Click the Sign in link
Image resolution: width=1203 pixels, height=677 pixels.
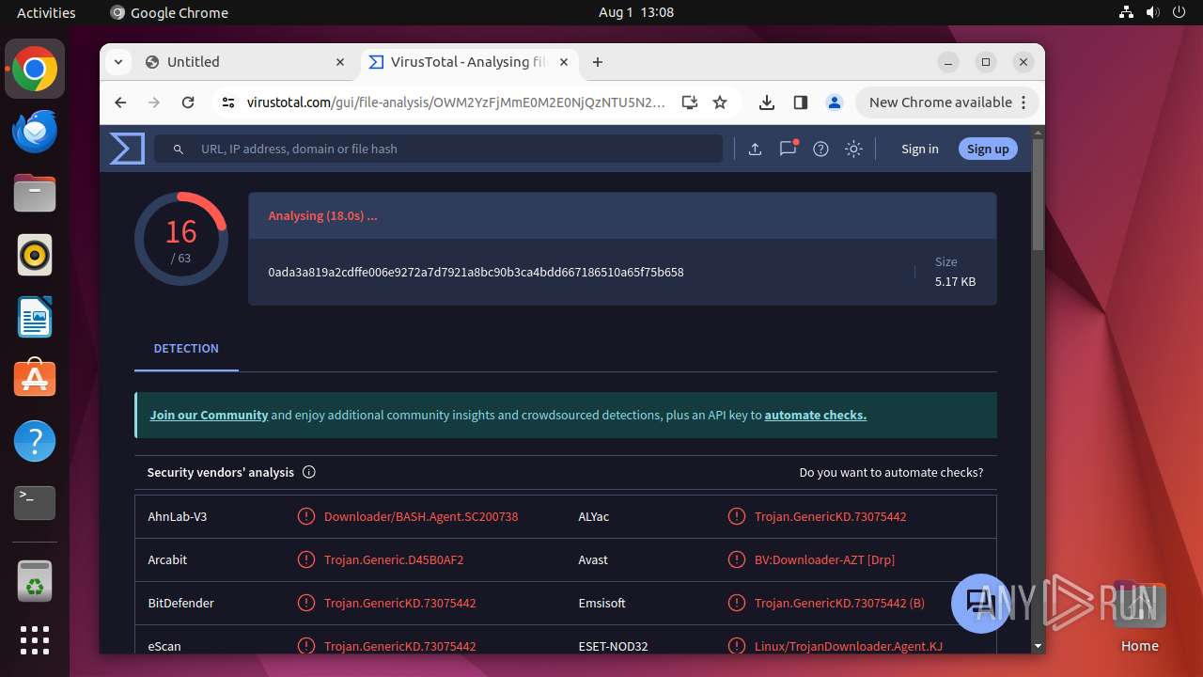coord(920,149)
